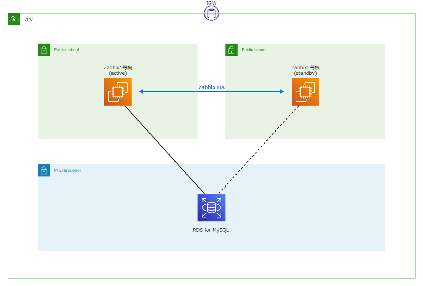Click the Zabbix2号機 standby EC2 instance icon

pos(305,92)
